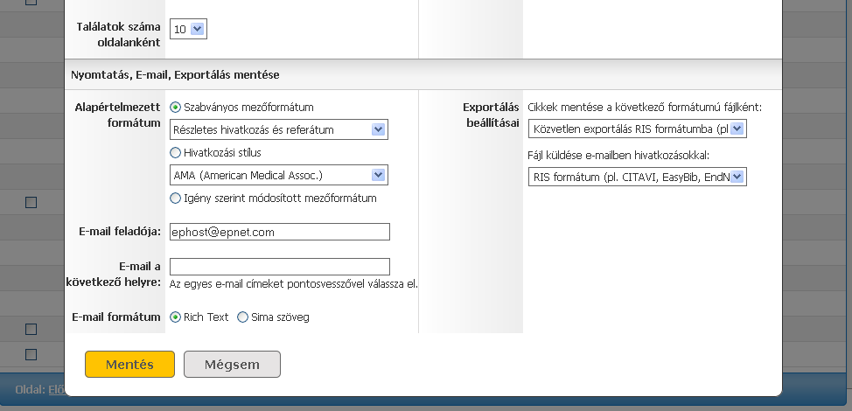The width and height of the screenshot is (852, 411).
Task: Select Igény szerint módosított mezőformátum option
Action: click(176, 199)
